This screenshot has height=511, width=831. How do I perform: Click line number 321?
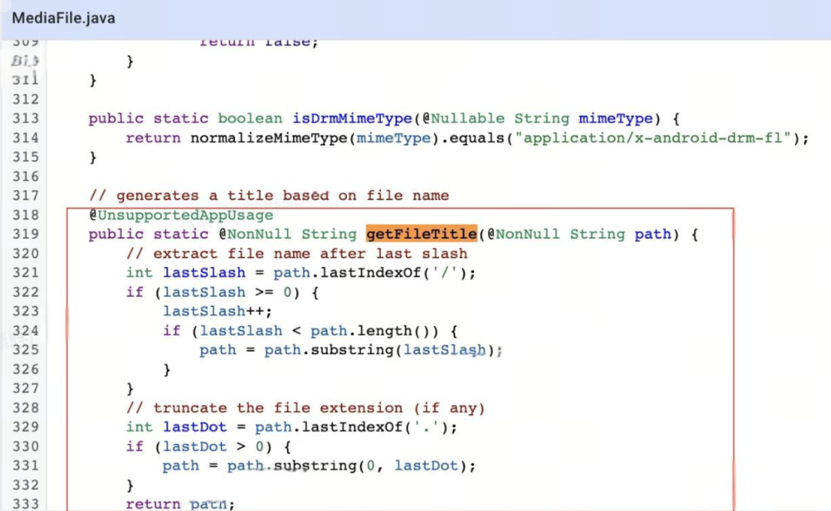tap(25, 272)
